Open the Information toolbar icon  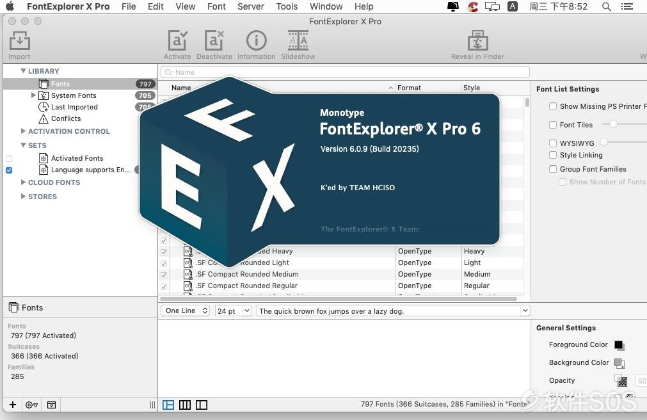[x=256, y=41]
